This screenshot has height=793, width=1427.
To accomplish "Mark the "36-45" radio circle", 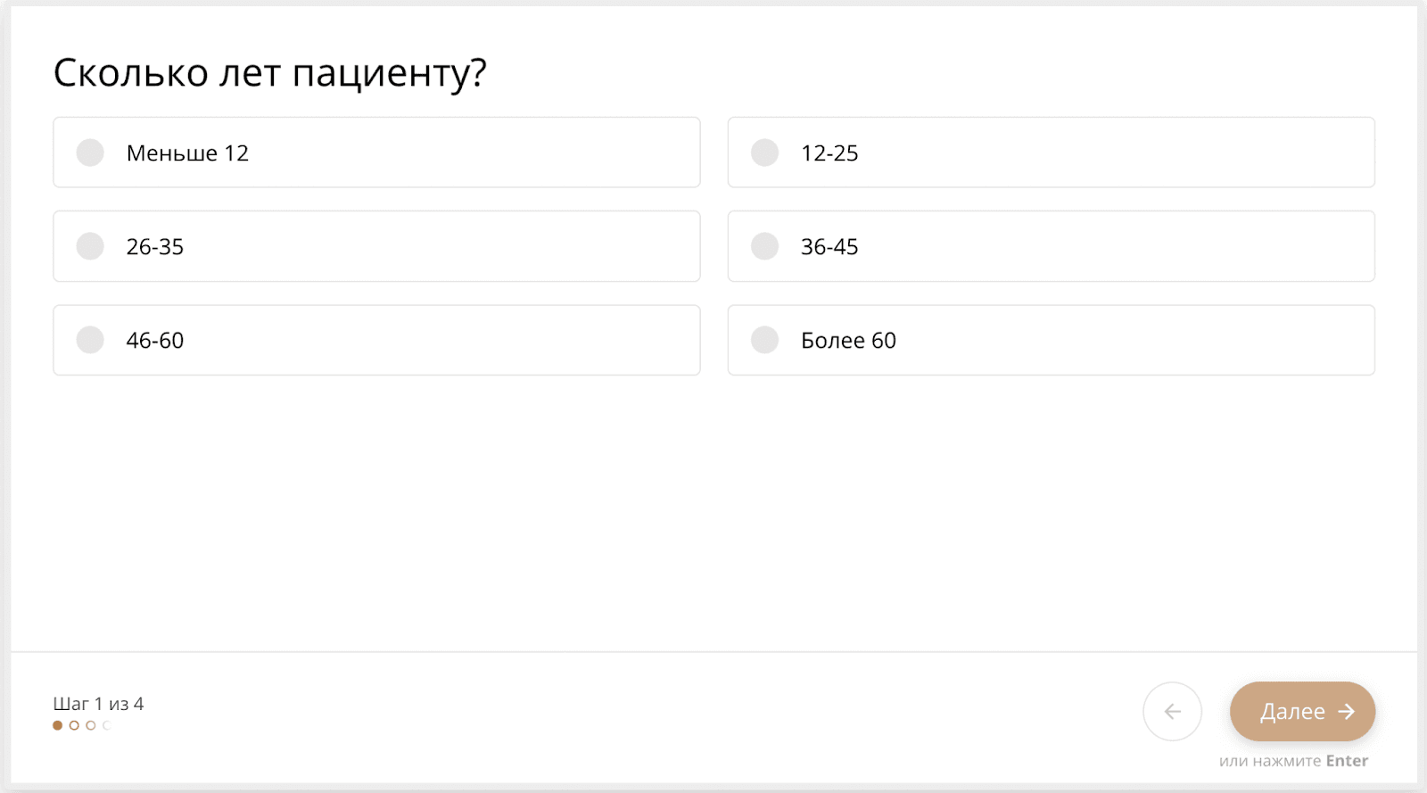I will point(764,246).
